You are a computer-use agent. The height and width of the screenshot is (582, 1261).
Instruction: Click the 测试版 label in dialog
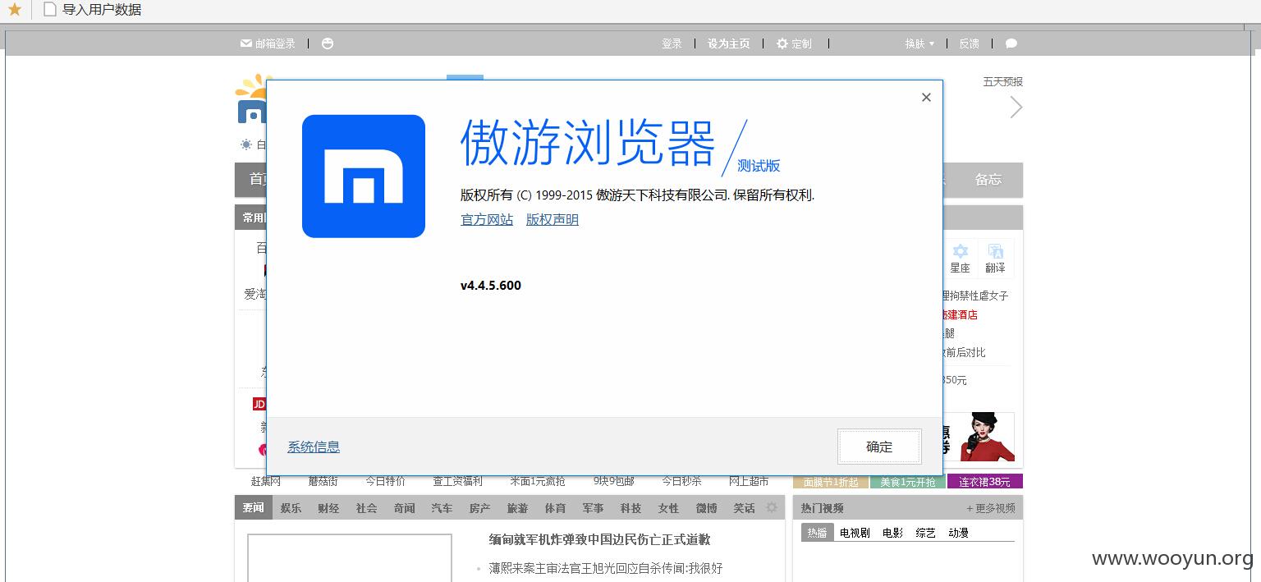(759, 165)
